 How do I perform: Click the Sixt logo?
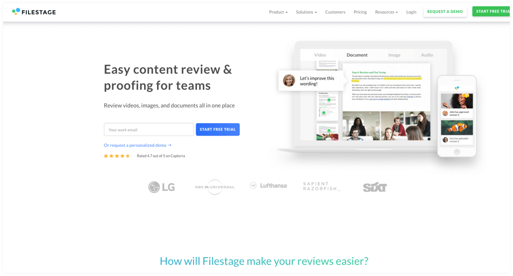[x=375, y=187]
